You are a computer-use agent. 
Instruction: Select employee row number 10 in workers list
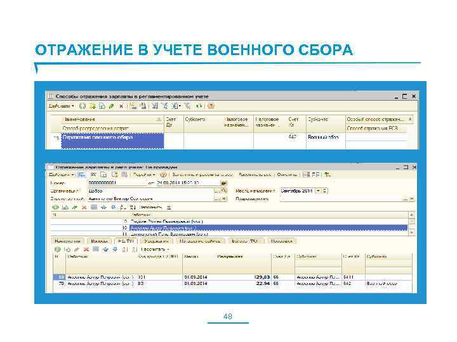click(229, 228)
